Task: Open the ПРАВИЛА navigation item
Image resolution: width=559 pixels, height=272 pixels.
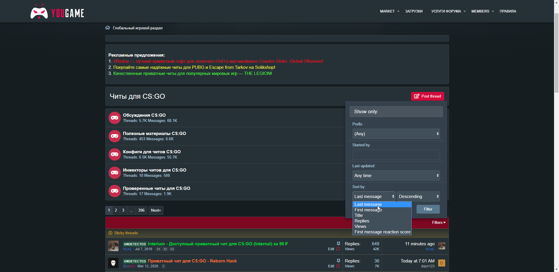Action: pos(508,11)
